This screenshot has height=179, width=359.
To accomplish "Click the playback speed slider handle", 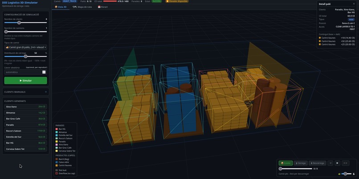I will [x=345, y=174].
